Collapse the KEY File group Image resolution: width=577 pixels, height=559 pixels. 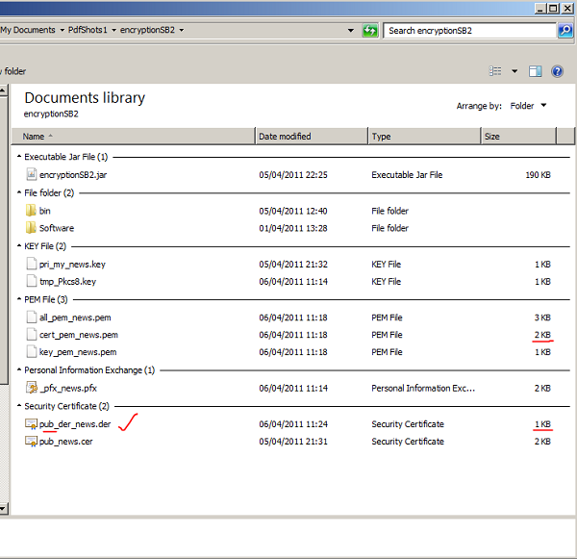click(19, 245)
